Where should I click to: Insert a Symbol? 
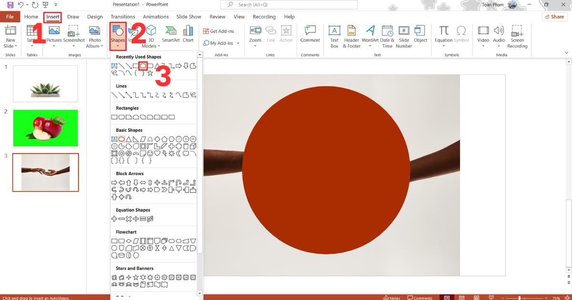[461, 34]
